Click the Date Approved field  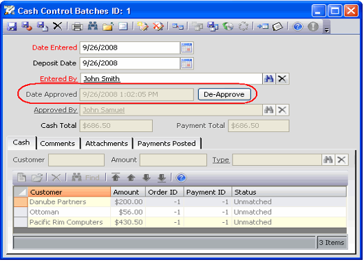(137, 94)
